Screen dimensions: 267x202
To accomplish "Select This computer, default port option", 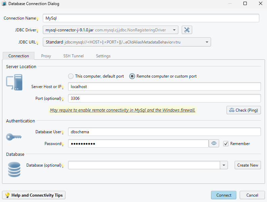I will [x=71, y=76].
